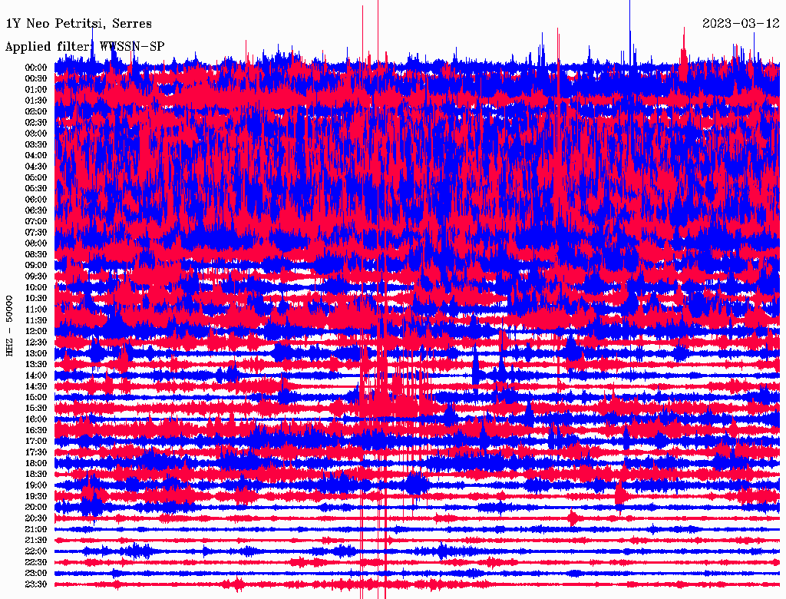Select the 07:30 time label
Viewport: 786px width, 599px height.
point(36,232)
